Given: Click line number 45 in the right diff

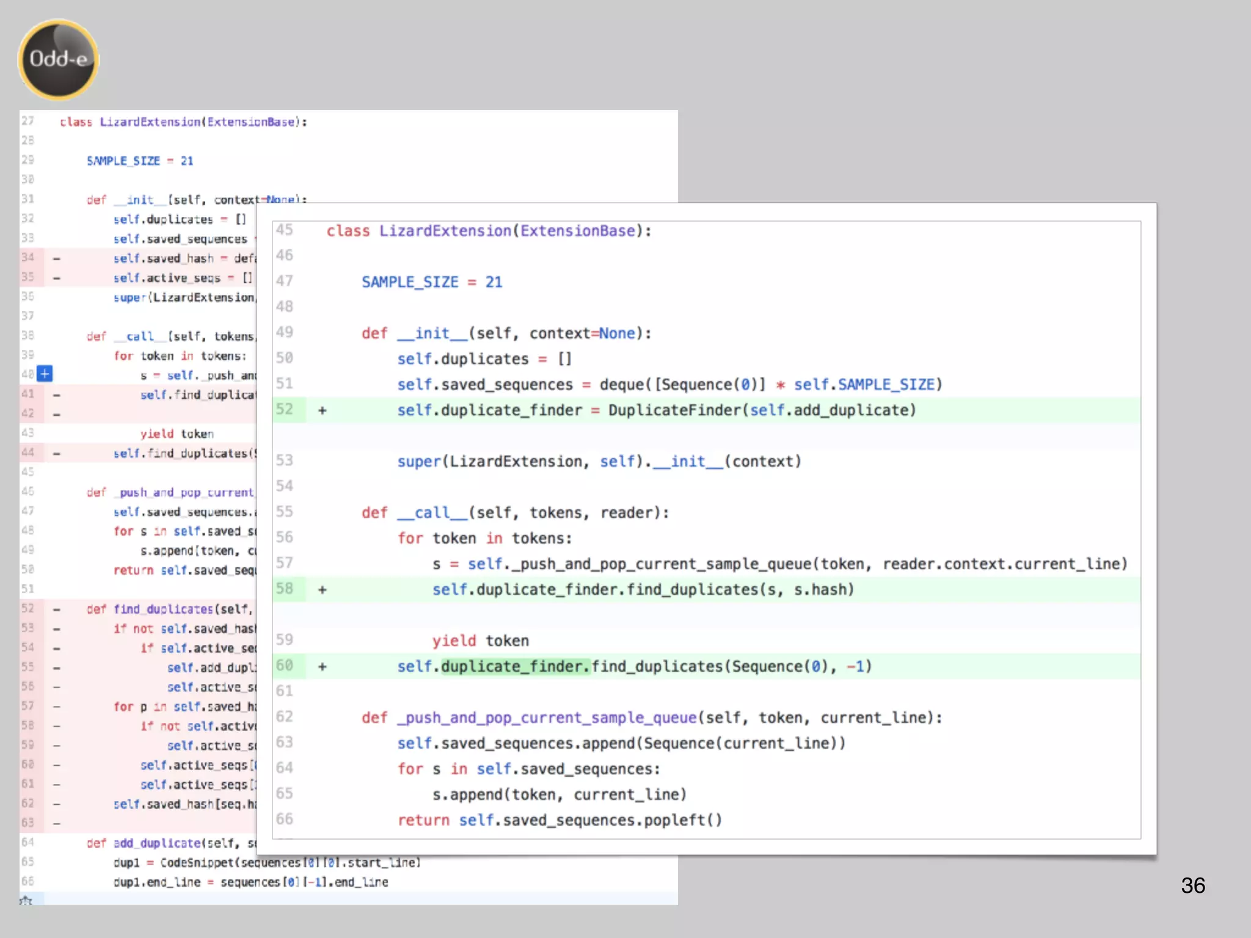Looking at the screenshot, I should [x=285, y=230].
